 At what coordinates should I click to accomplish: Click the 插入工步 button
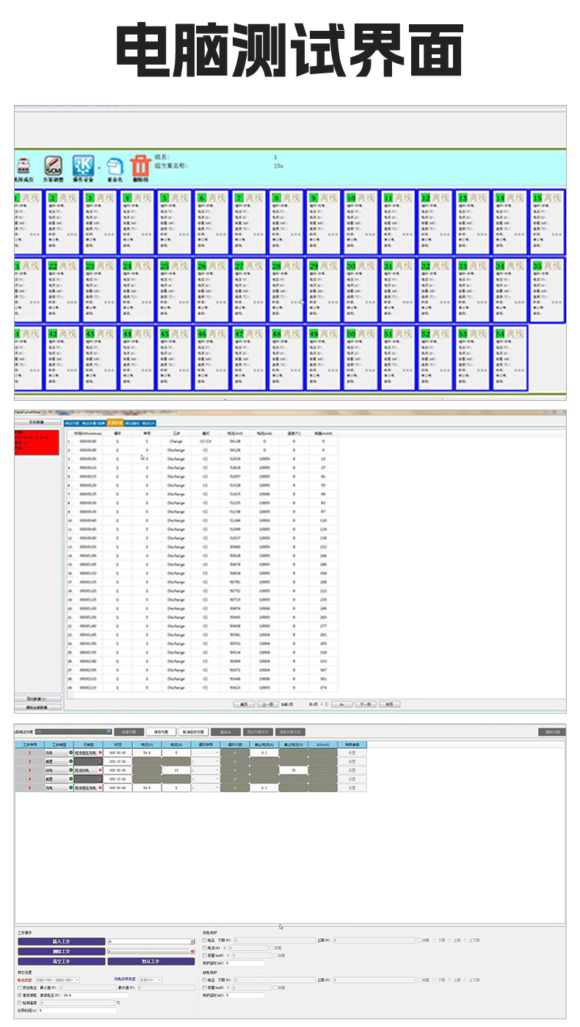[x=61, y=941]
